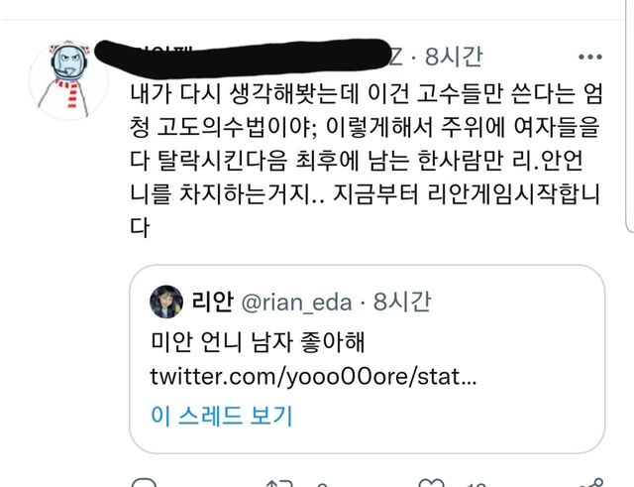Click the 리안 display name
This screenshot has width=634, height=487.
(x=212, y=302)
